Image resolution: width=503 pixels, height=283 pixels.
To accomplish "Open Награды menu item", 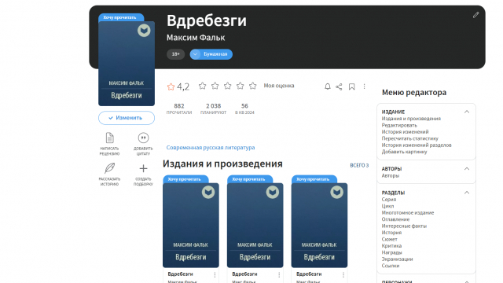I will click(392, 252).
